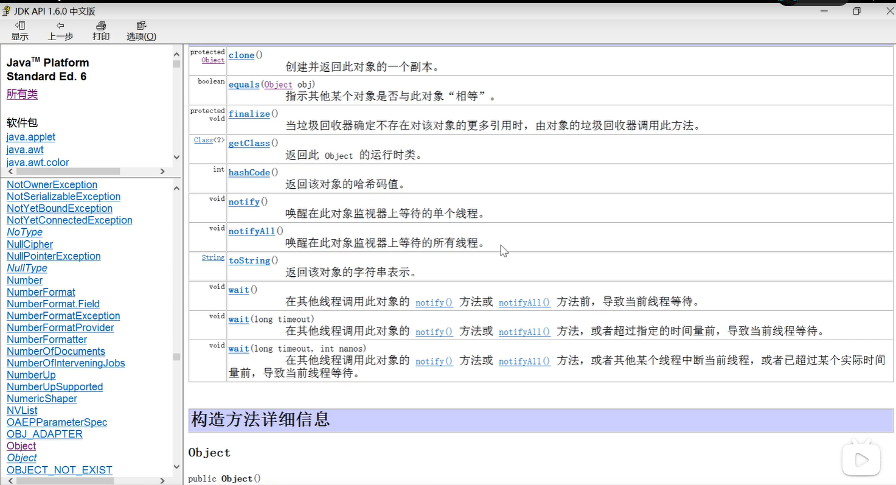Open the NullCipher class link
This screenshot has height=485, width=896.
click(30, 244)
